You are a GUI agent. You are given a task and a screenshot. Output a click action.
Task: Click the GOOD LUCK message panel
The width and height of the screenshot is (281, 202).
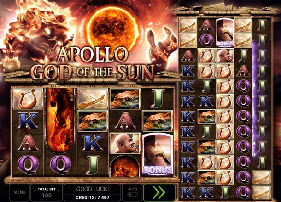pos(92,189)
